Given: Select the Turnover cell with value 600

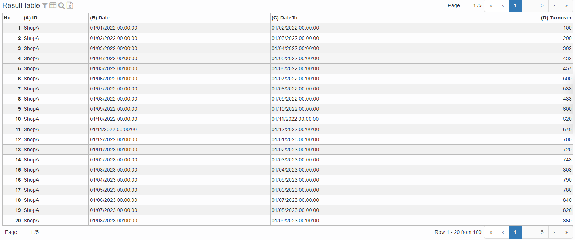Looking at the screenshot, I should click(x=513, y=109).
